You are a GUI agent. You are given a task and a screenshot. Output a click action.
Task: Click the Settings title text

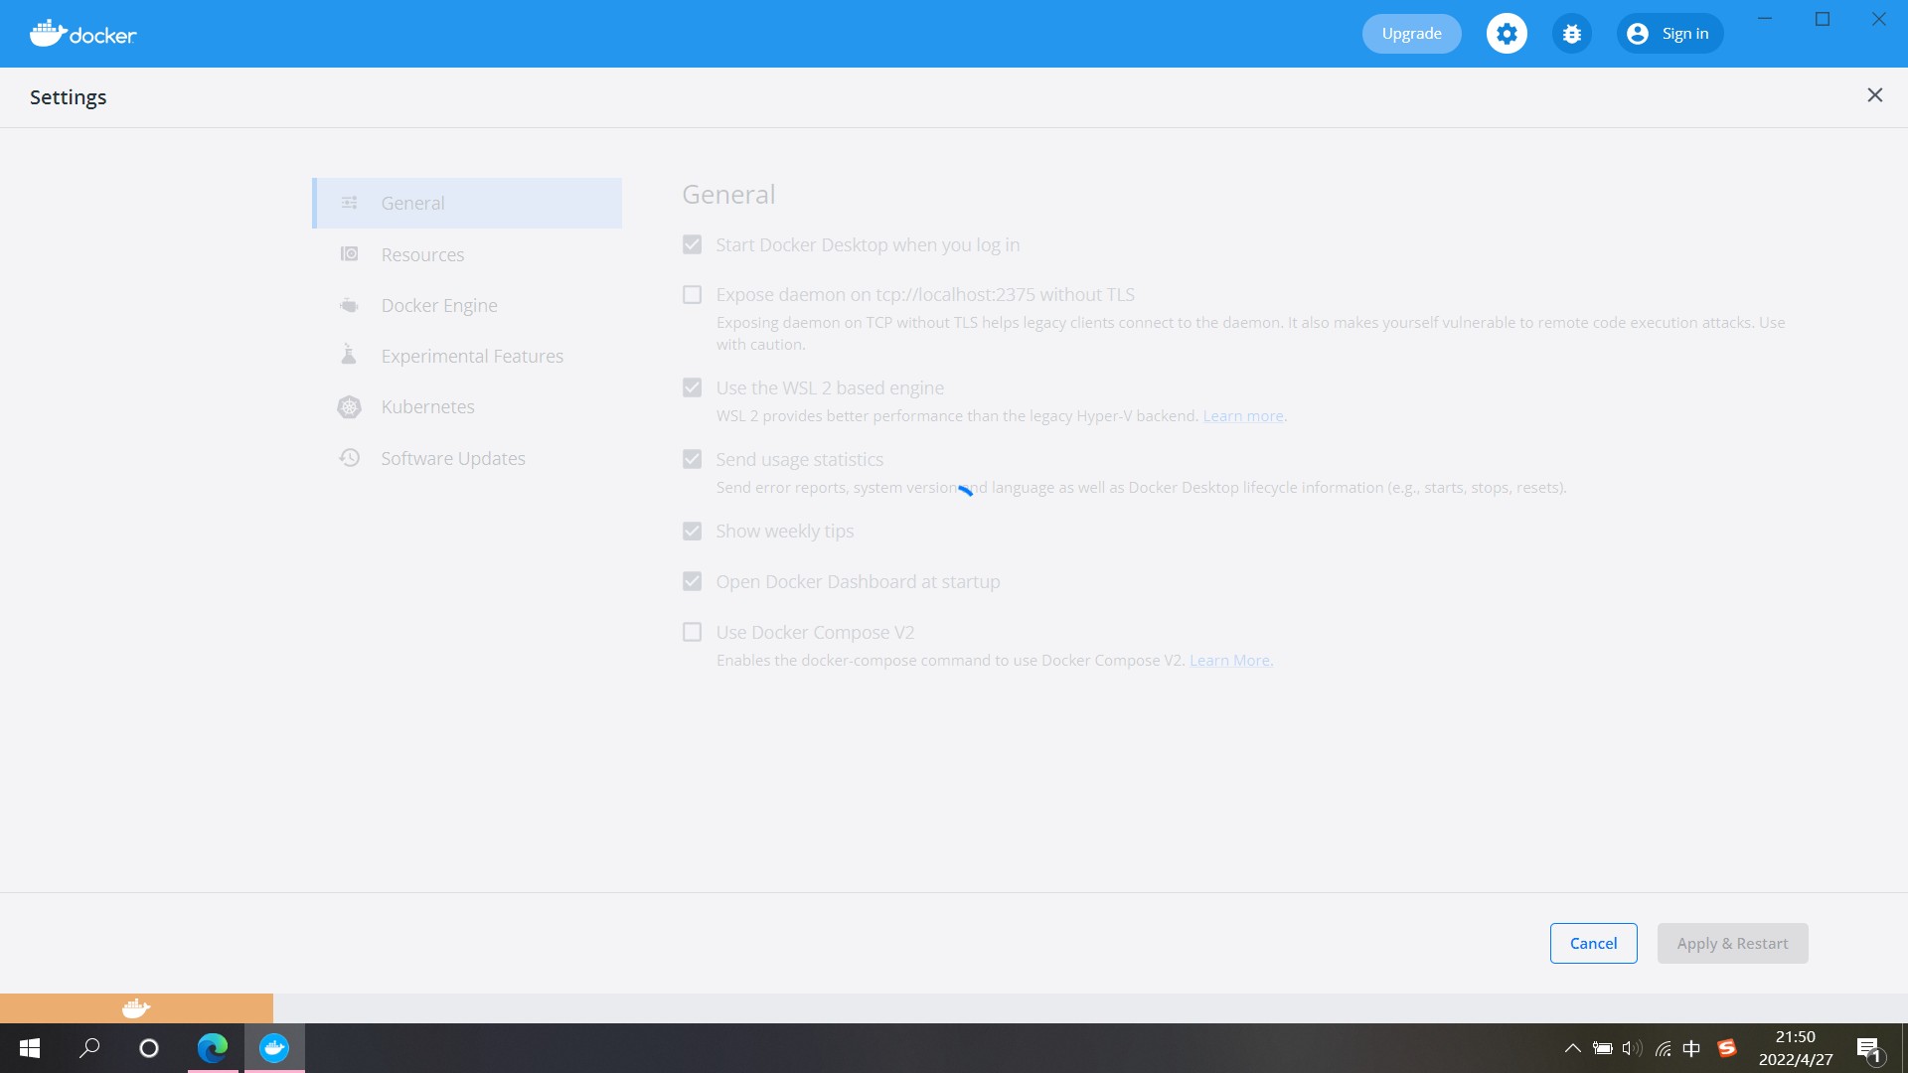(69, 97)
